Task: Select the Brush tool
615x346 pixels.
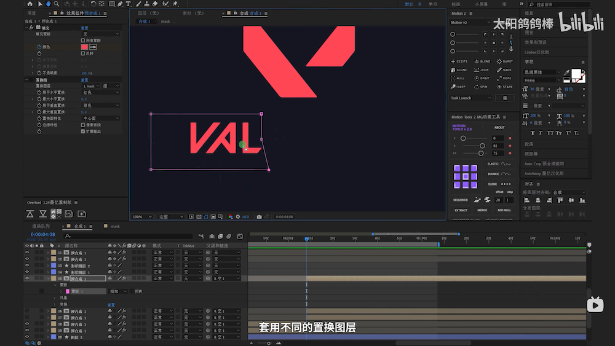Action: tap(138, 4)
